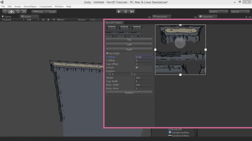Toggle scene audio speaker icon

(53, 20)
